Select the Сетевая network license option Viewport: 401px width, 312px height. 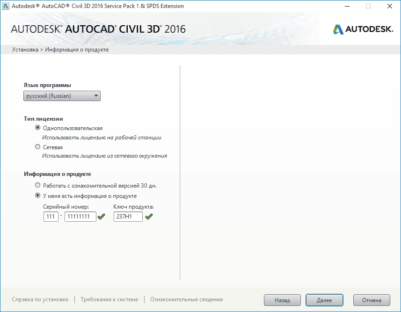coord(37,147)
